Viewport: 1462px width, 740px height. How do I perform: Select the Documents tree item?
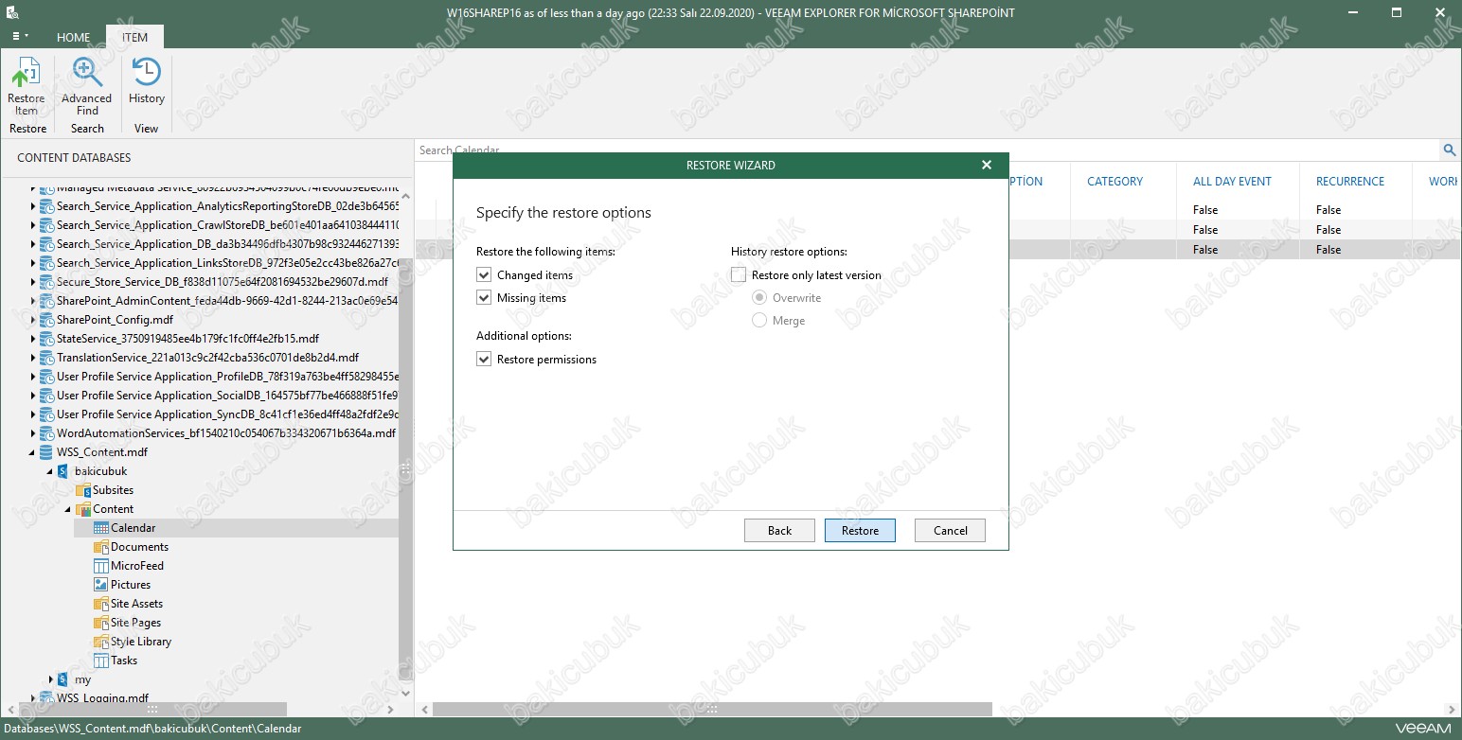pyautogui.click(x=139, y=547)
